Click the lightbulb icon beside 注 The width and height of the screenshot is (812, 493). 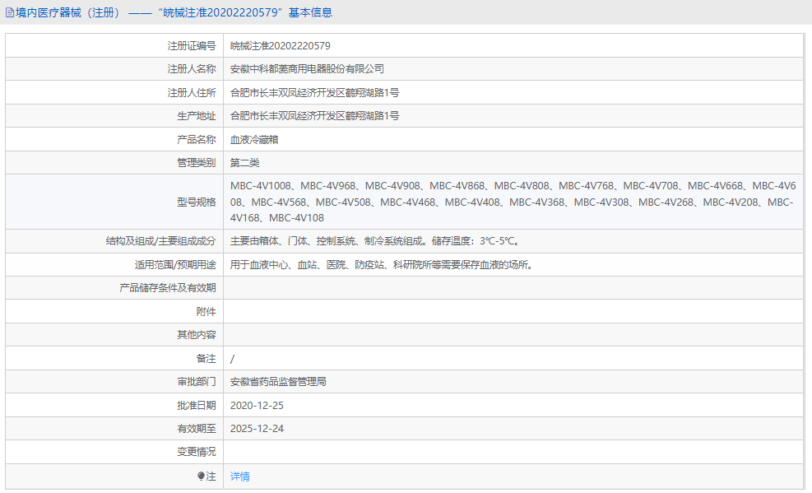pos(201,477)
